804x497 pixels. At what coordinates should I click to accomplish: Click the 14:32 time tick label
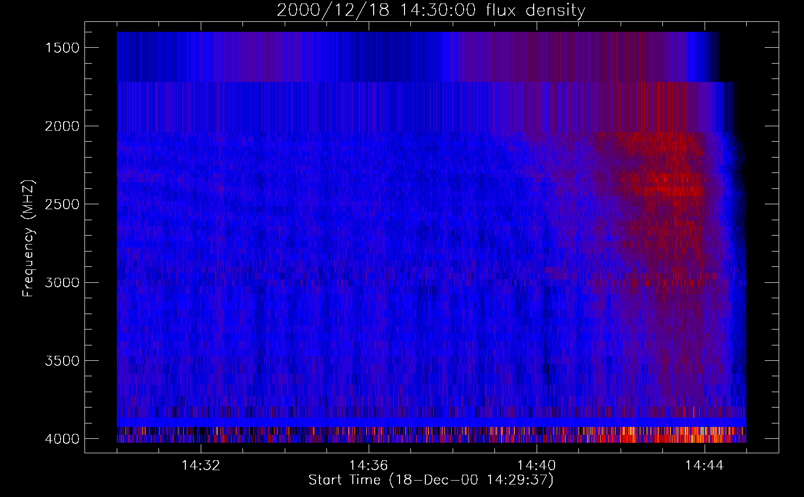pyautogui.click(x=201, y=466)
